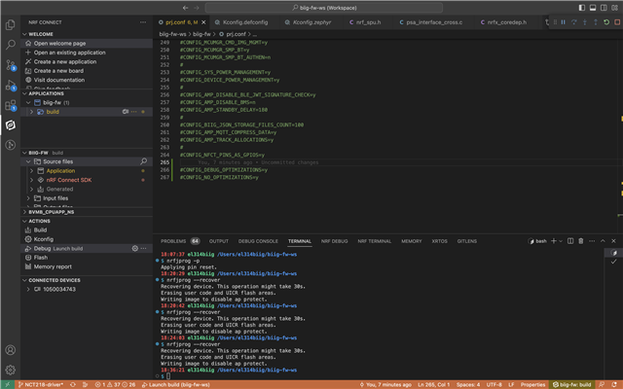Search in Source files row
This screenshot has height=389, width=623.
pyautogui.click(x=143, y=161)
